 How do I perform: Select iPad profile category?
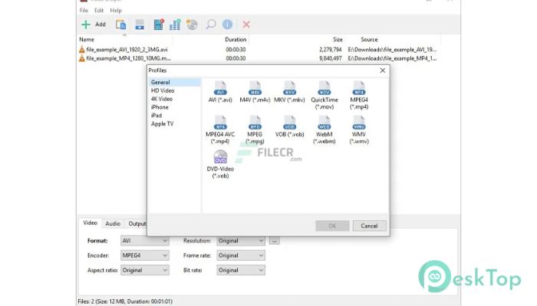(156, 116)
